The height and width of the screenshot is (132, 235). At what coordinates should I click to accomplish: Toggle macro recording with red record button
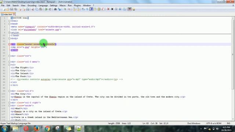pos(108,9)
